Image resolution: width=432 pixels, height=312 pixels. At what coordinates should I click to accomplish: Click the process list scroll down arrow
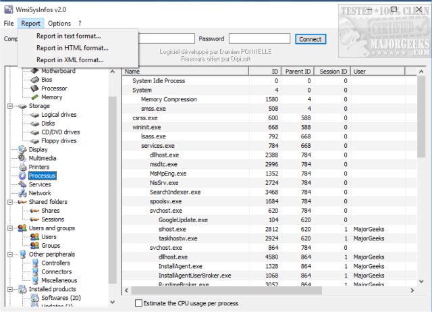421,282
